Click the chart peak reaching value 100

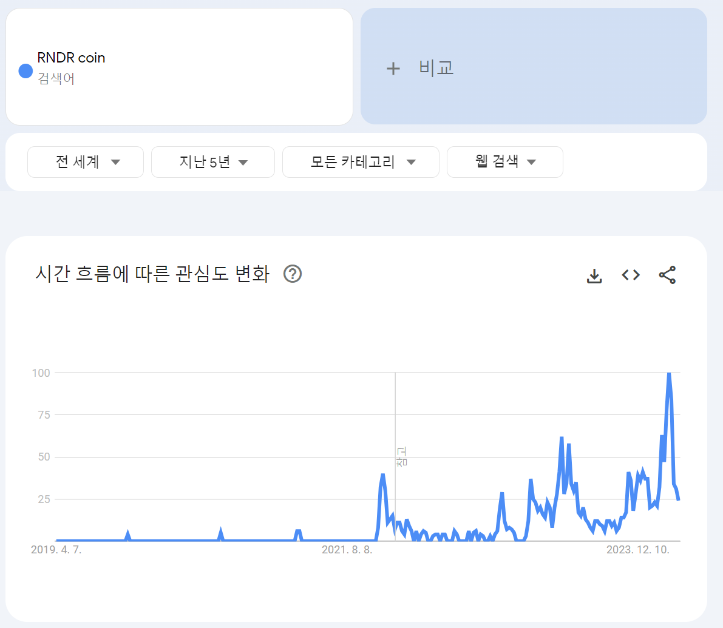point(670,374)
